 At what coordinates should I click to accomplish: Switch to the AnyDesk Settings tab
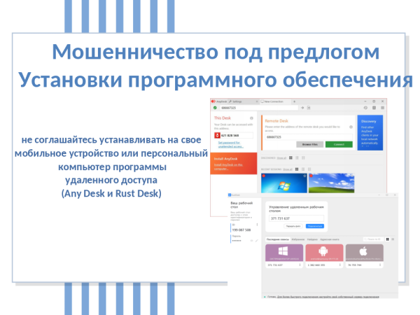(237, 101)
